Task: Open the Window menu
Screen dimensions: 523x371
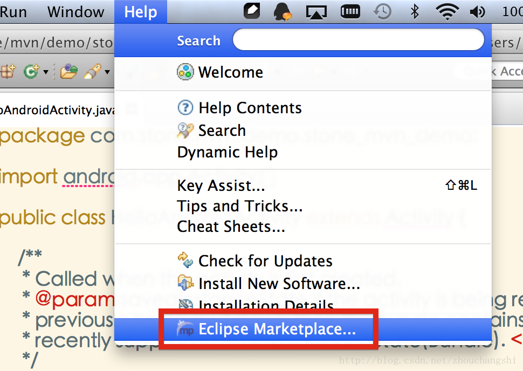Action: tap(75, 12)
